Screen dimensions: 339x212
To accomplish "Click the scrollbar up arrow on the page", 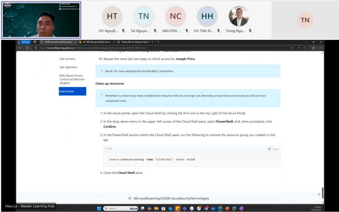I will (322, 53).
